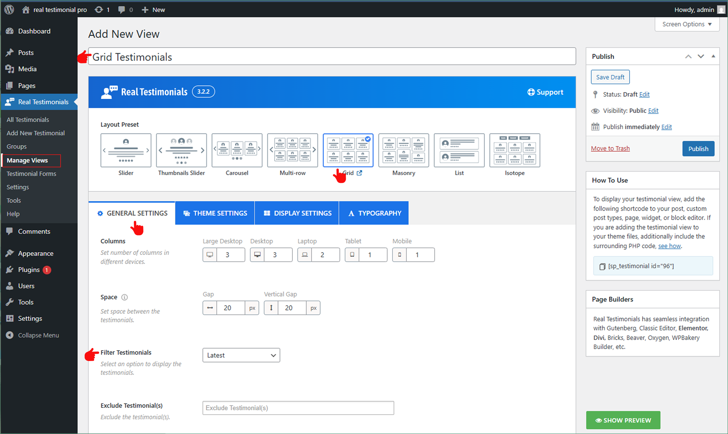This screenshot has width=728, height=434.
Task: Open the GENERAL SETTINGS tab
Action: (132, 213)
